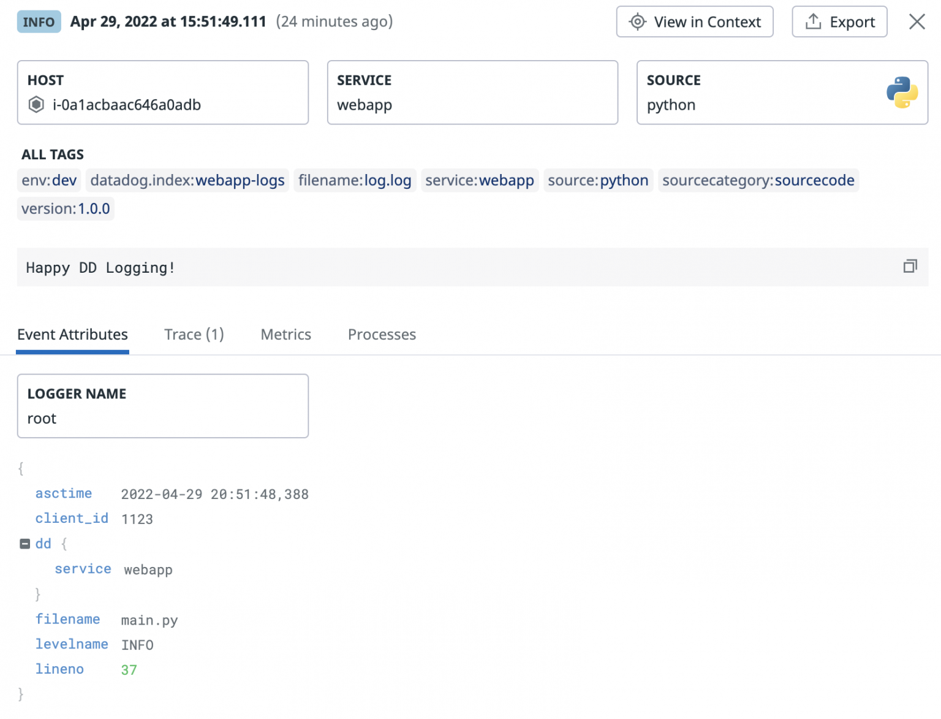Collapse the dd attribute object

pos(25,543)
